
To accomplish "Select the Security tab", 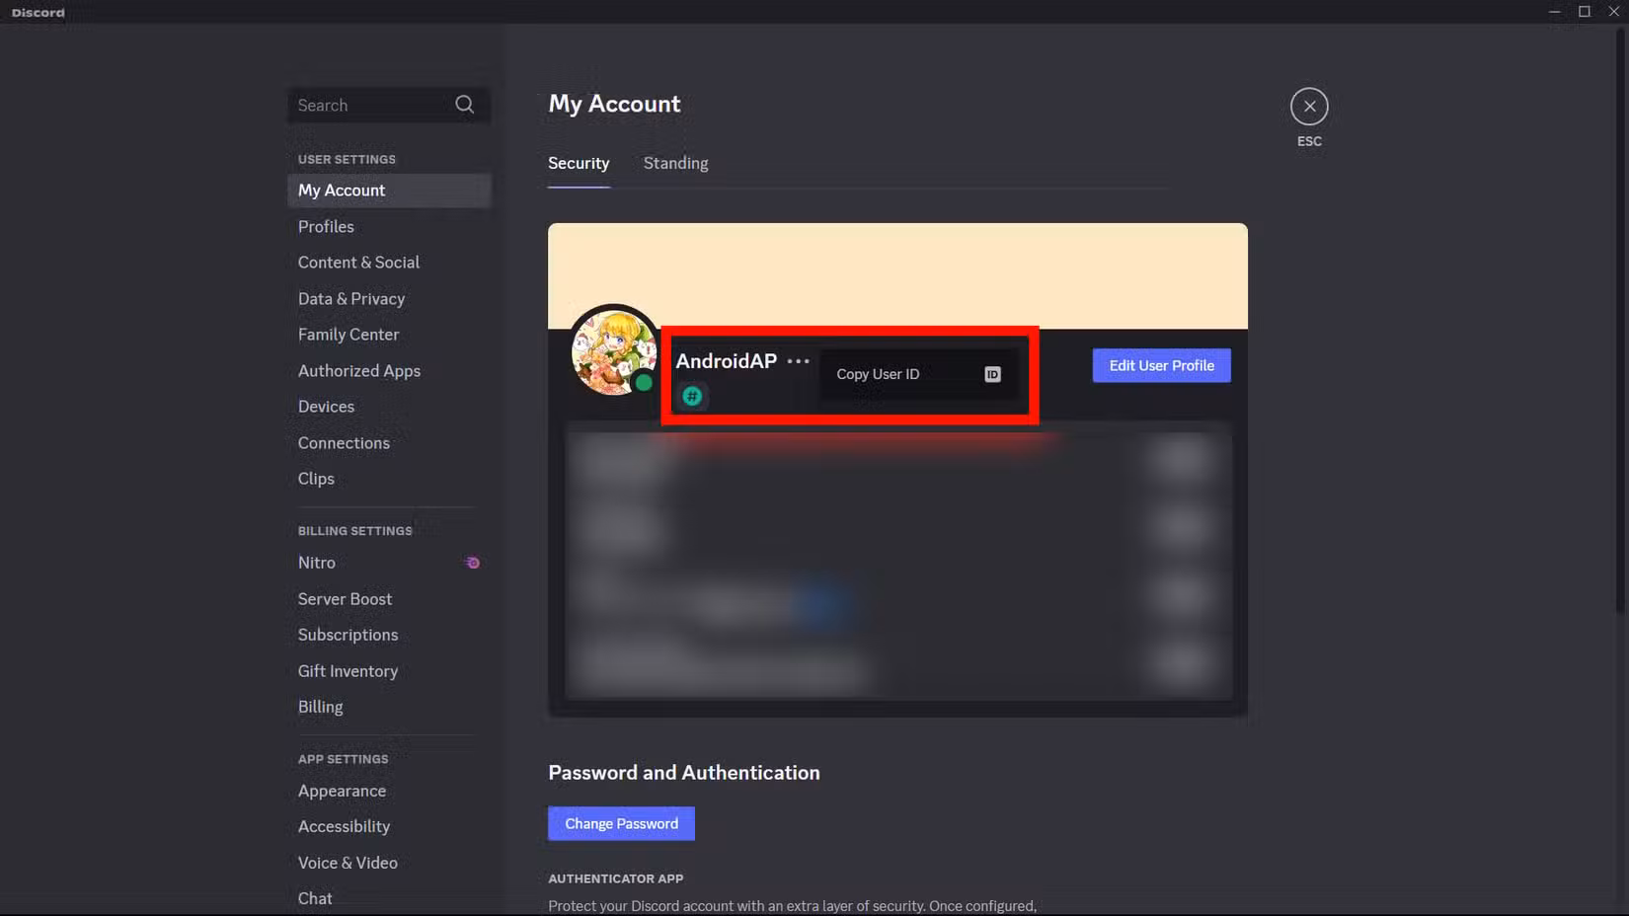I will [x=579, y=163].
